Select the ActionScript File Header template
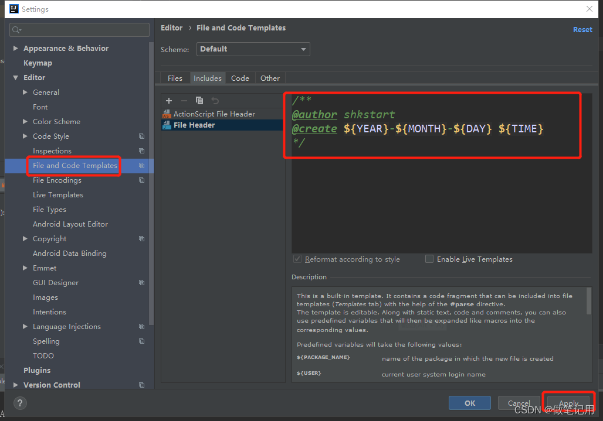 (x=214, y=114)
